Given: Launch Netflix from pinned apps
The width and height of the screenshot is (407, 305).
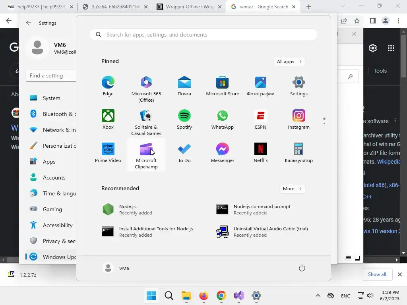Looking at the screenshot, I should (261, 153).
